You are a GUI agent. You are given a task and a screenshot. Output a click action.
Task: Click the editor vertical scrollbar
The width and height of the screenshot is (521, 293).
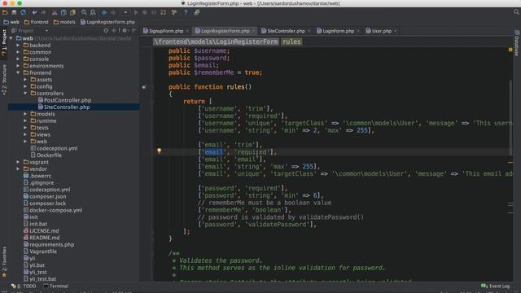coord(510,116)
